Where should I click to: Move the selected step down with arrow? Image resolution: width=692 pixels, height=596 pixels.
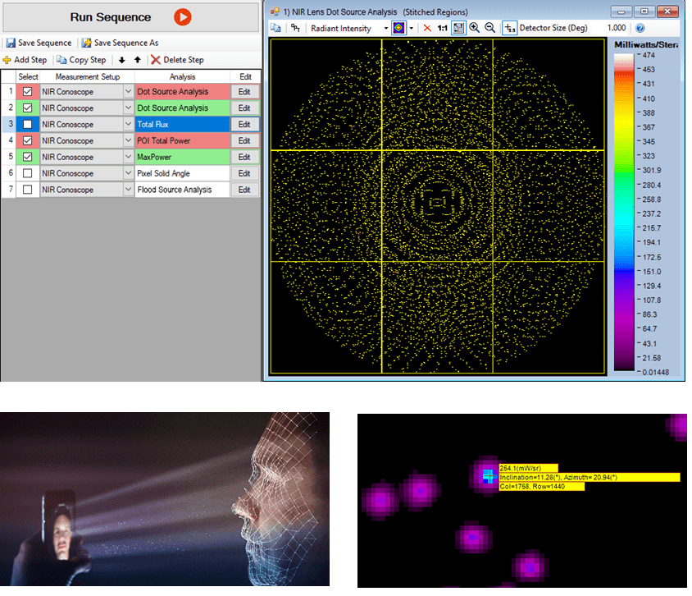pos(122,60)
